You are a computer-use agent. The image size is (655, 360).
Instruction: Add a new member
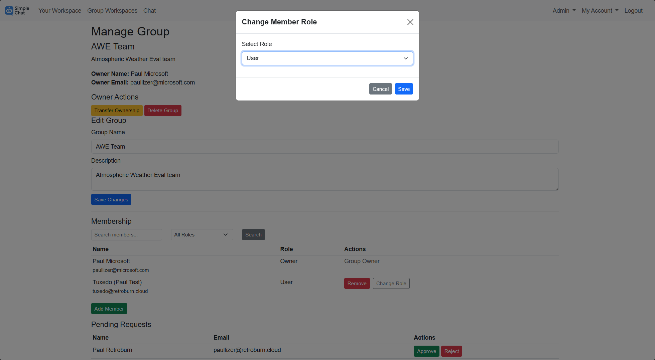point(109,308)
